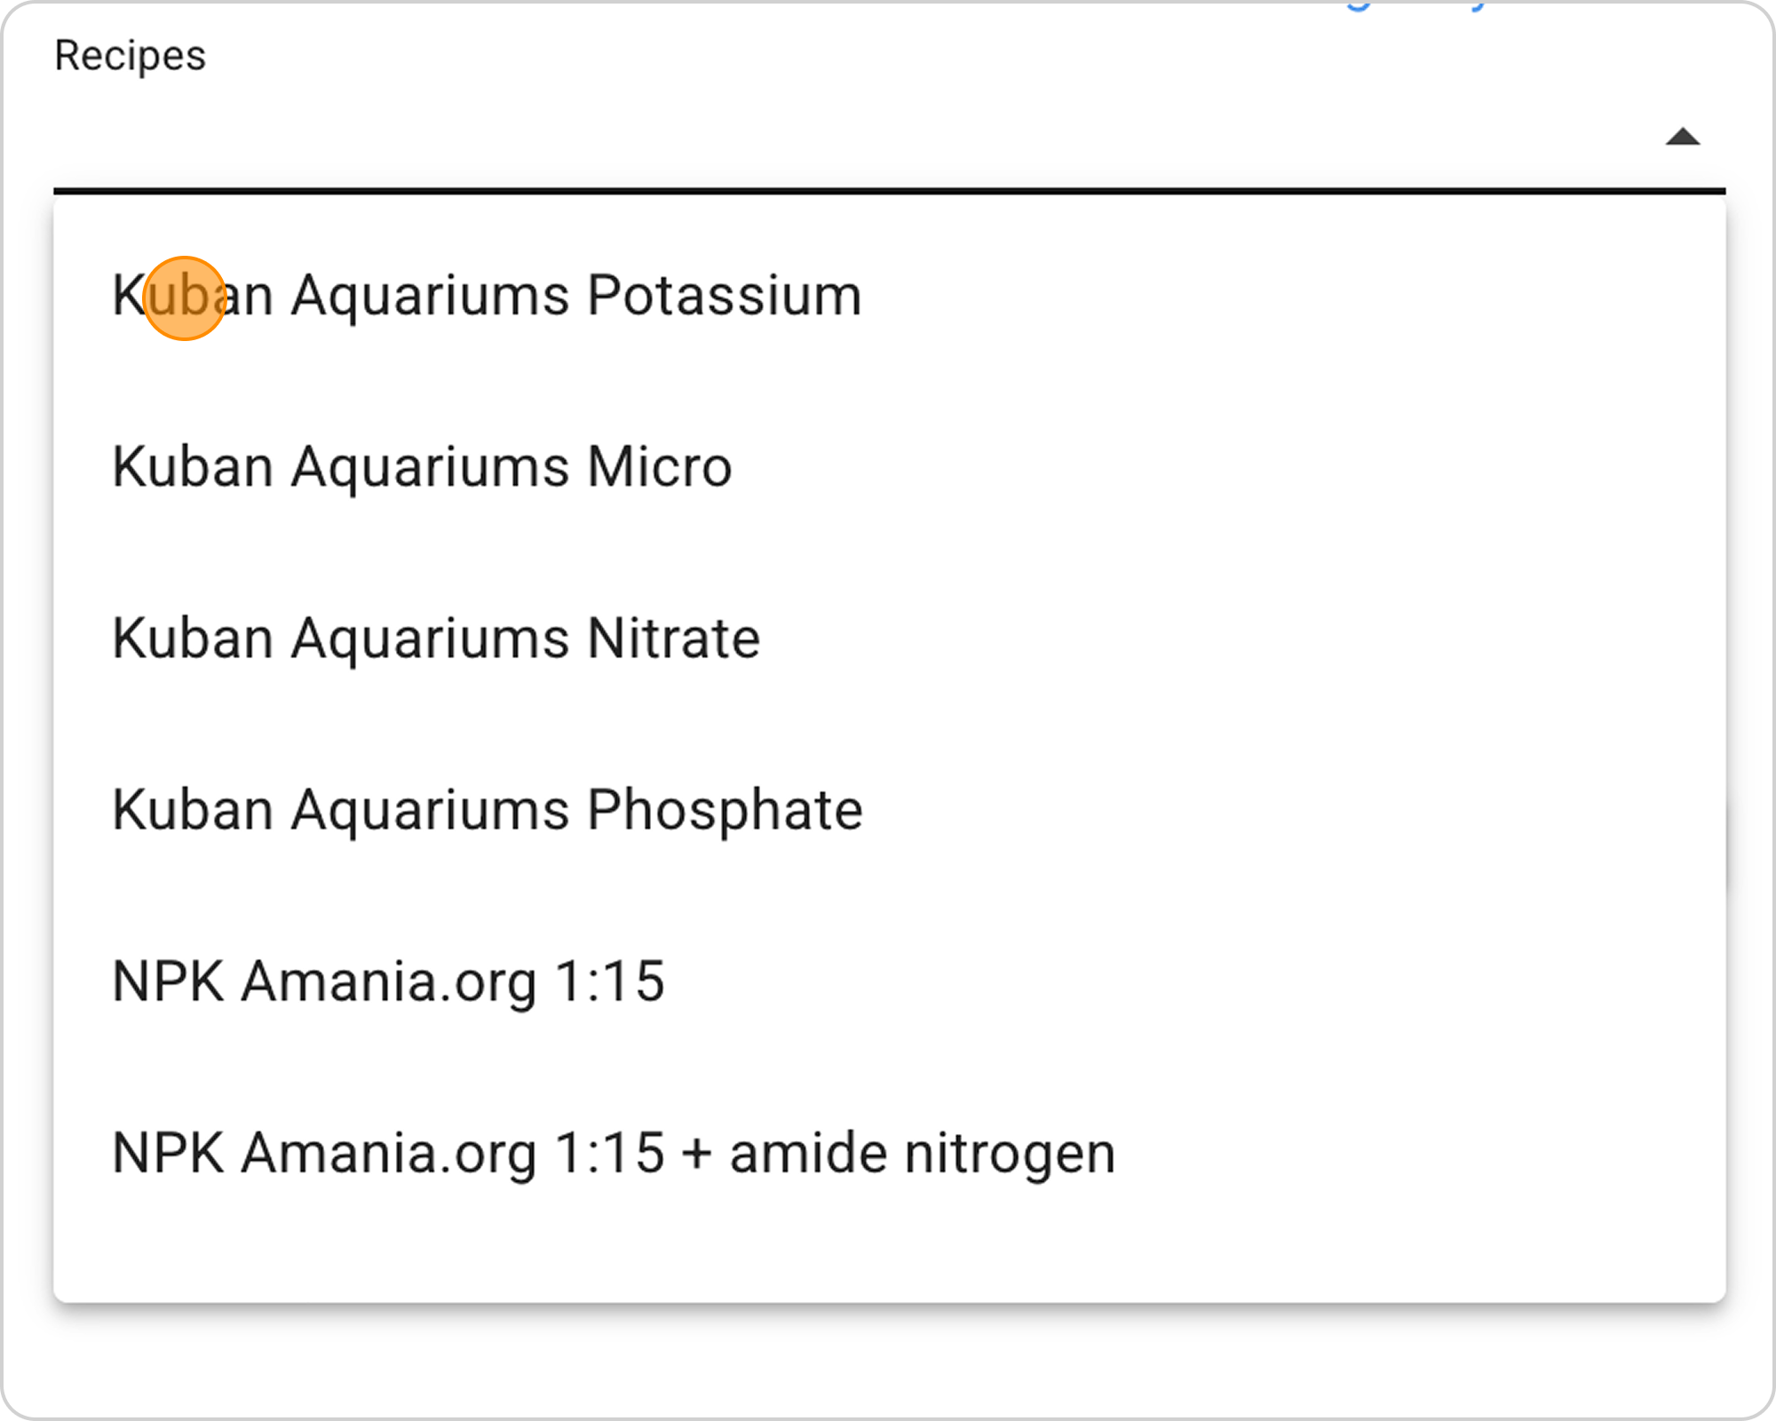Pick Kuban Aquariums Nitrate from list
This screenshot has height=1421, width=1776.
pos(436,639)
